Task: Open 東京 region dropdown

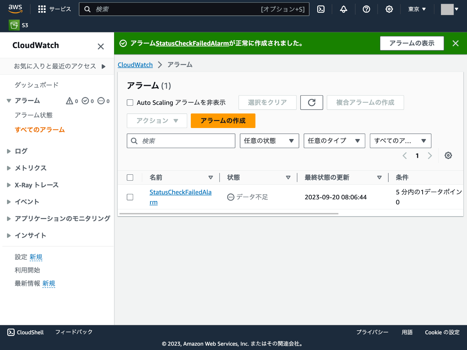Action: 417,9
